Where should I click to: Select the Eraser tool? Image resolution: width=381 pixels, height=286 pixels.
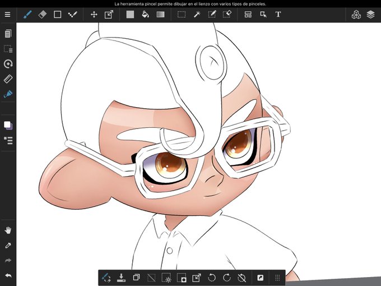[x=43, y=15]
